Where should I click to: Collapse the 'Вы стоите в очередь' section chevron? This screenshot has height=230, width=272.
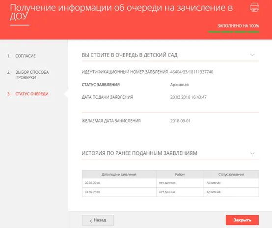(252, 55)
